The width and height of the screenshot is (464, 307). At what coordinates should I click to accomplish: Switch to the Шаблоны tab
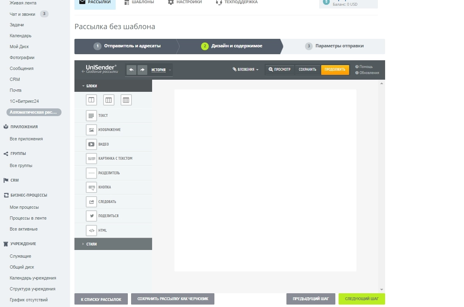coord(139,2)
